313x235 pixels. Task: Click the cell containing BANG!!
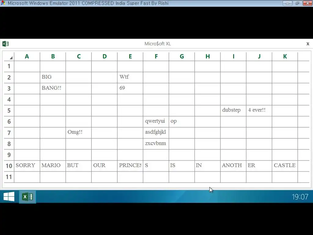[53, 88]
